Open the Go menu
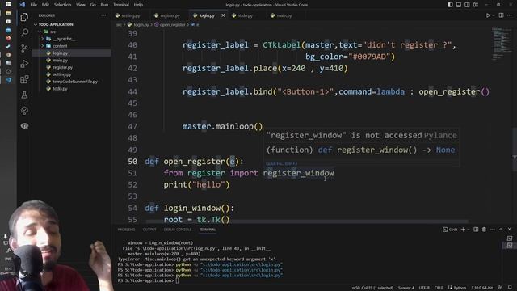517x291 pixels. [x=93, y=5]
